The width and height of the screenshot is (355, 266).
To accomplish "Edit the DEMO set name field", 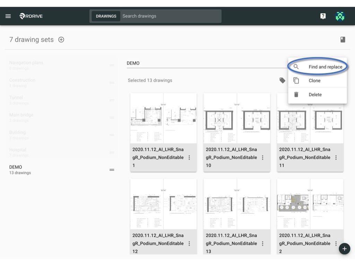I will click(207, 63).
